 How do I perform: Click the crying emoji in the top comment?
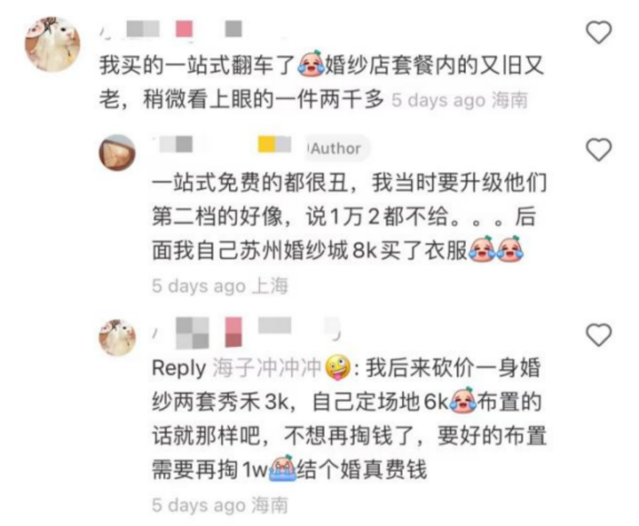(x=311, y=63)
